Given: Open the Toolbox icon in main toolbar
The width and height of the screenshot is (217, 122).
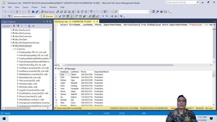Looking at the screenshot, I should [161, 12].
